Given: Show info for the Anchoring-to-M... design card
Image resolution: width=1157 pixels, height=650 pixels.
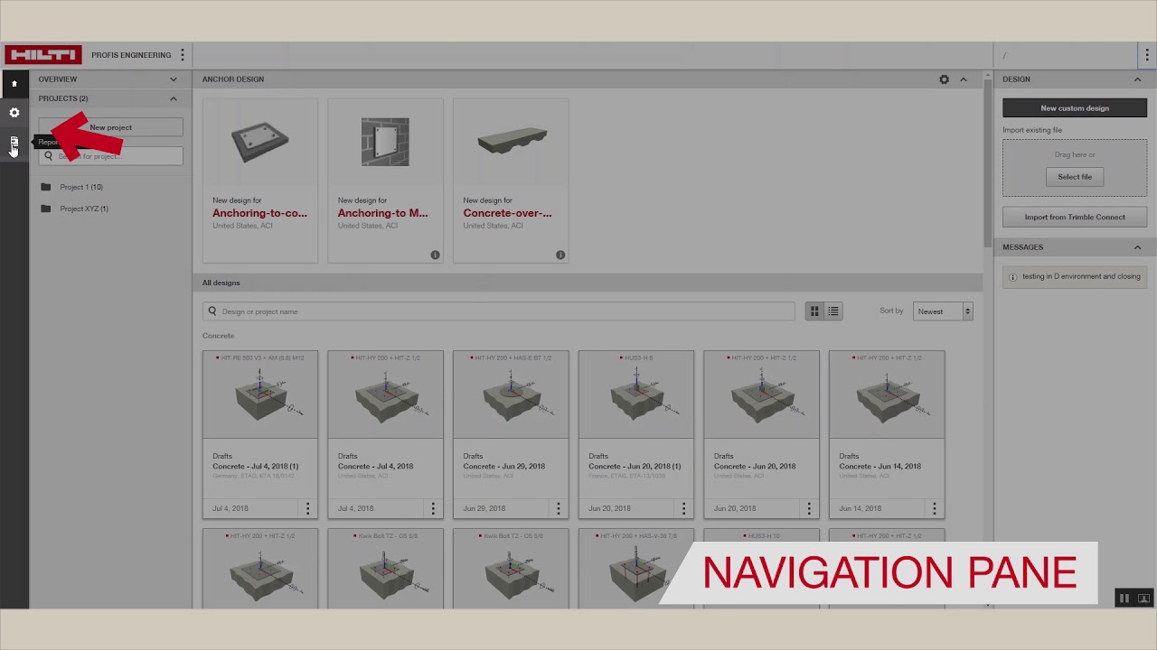Looking at the screenshot, I should click(x=435, y=255).
